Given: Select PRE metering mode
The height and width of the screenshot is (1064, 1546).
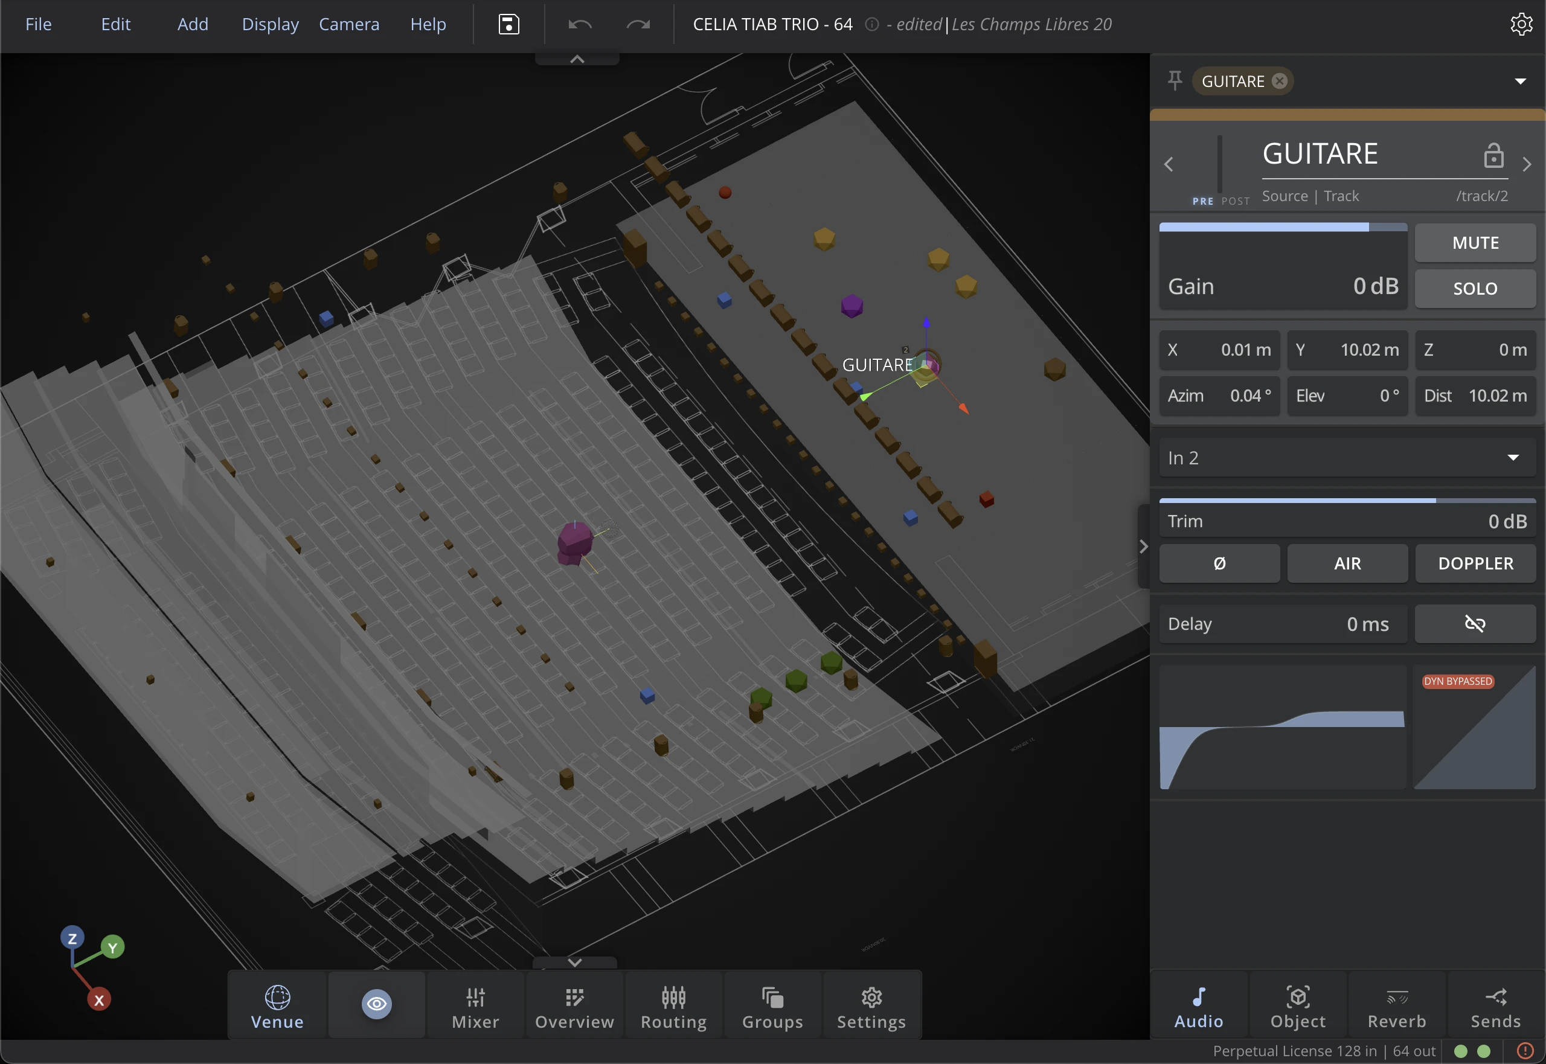Looking at the screenshot, I should (x=1202, y=200).
